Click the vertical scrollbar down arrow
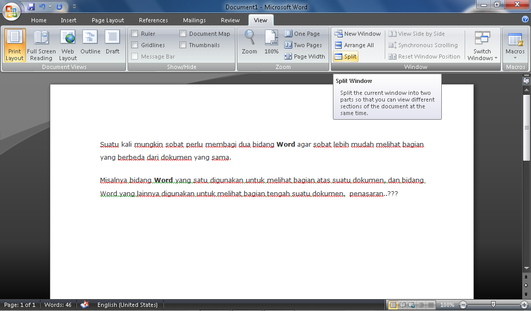Viewport: 531px width, 311px height. pyautogui.click(x=526, y=268)
